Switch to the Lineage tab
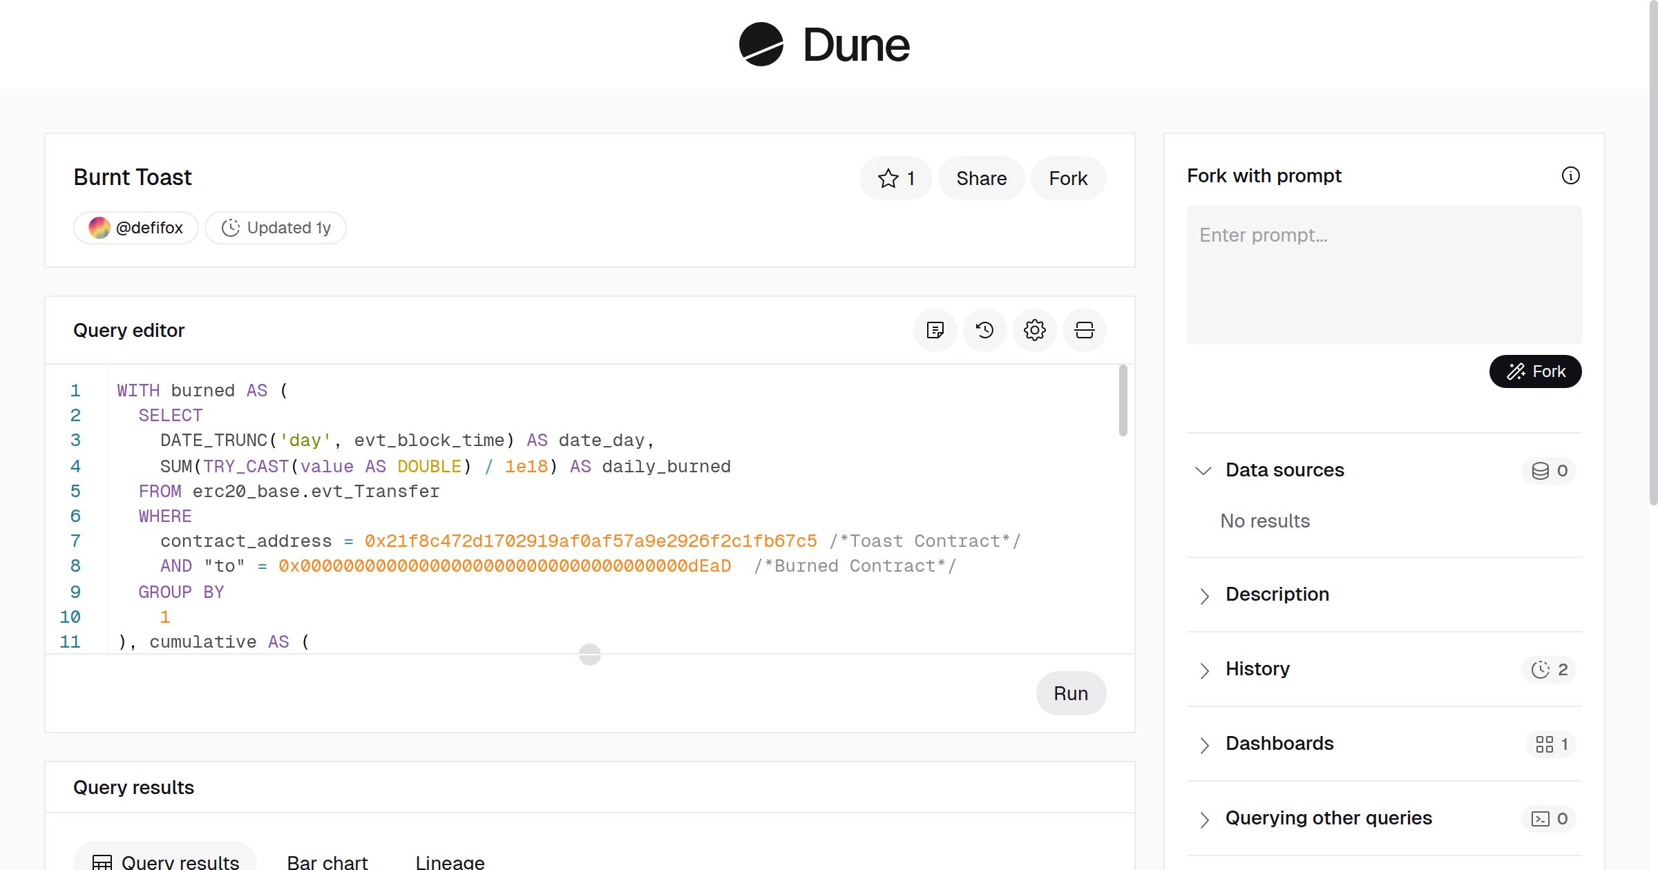1658x870 pixels. 450,862
